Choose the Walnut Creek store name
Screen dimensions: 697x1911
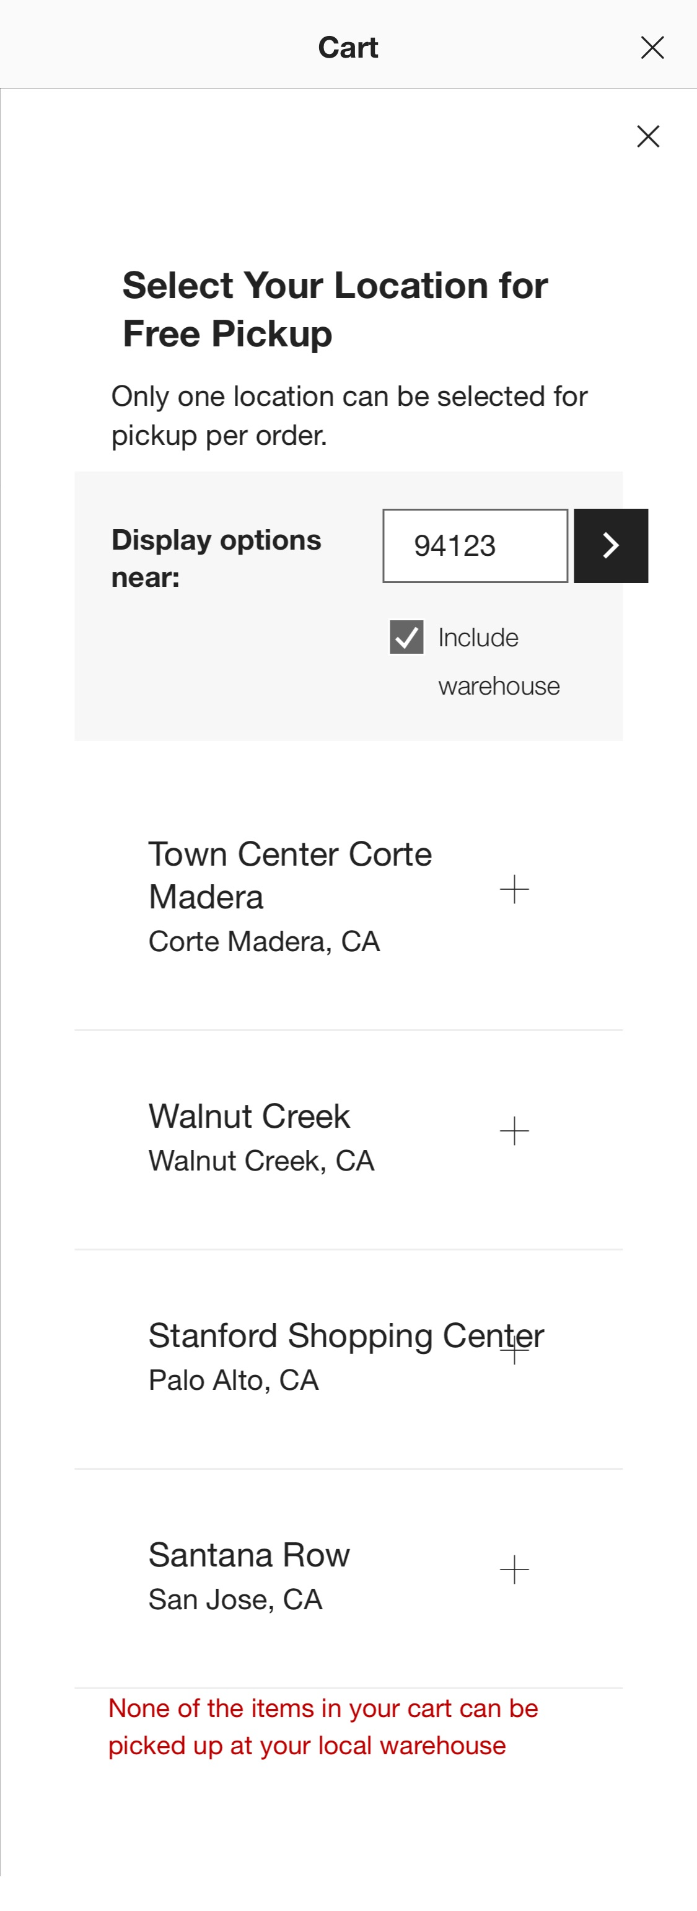pyautogui.click(x=249, y=1117)
